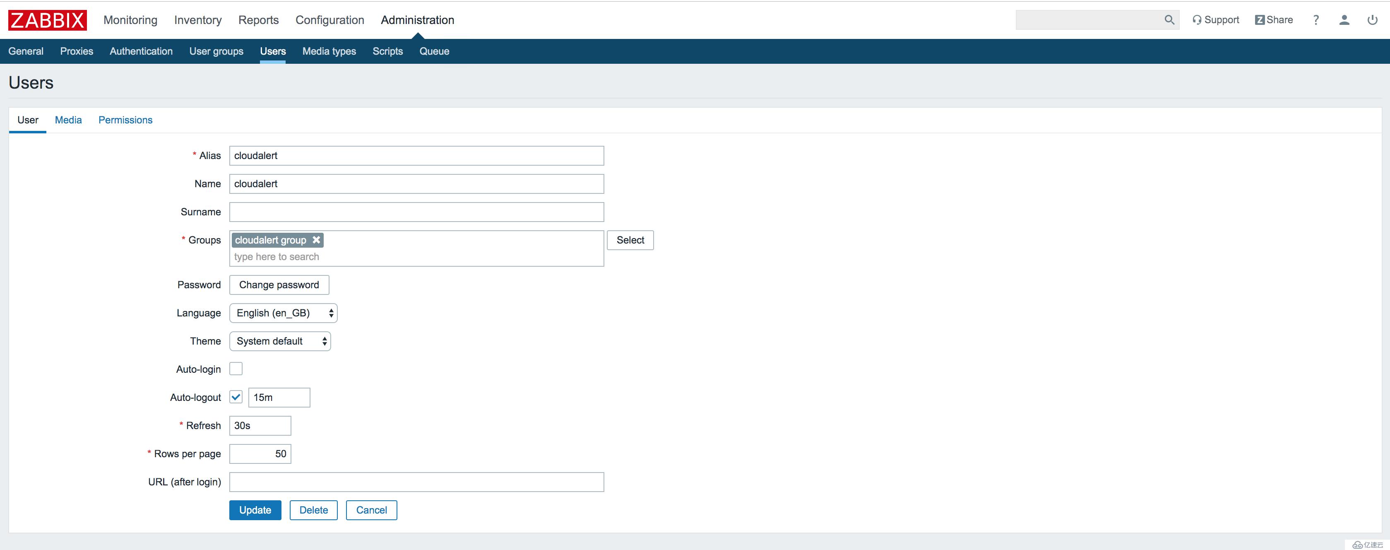
Task: Remove cloudalert group tag
Action: (317, 239)
